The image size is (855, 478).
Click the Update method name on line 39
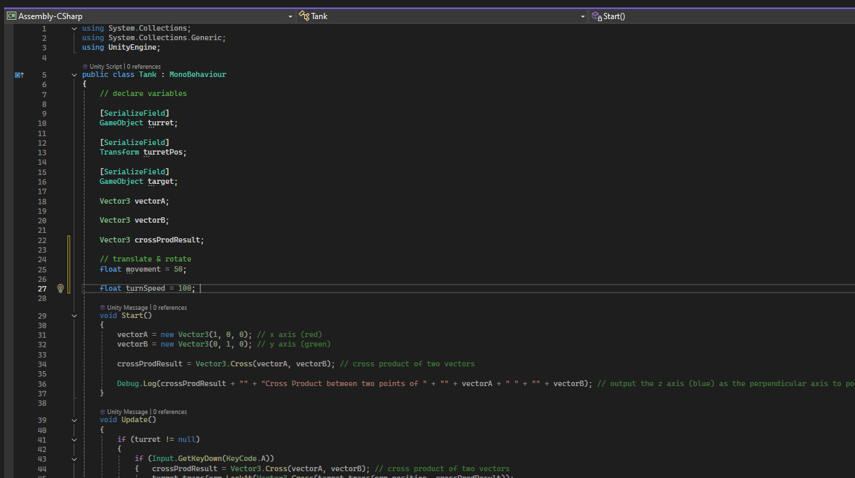134,420
